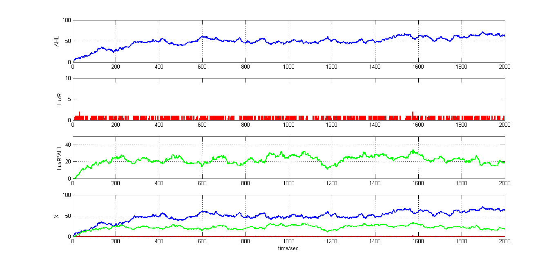The width and height of the screenshot is (558, 266).
Task: Select the time/sec x-axis label
Action: [x=289, y=248]
